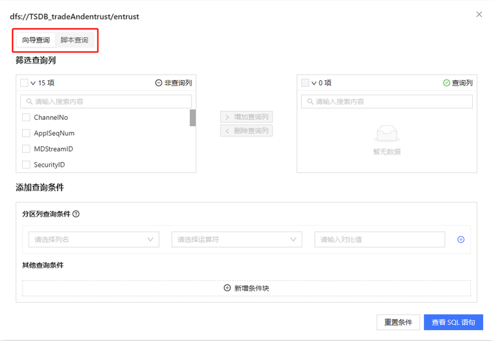
Task: Click the help icon beside 分区列查询条件
Action: [76, 214]
